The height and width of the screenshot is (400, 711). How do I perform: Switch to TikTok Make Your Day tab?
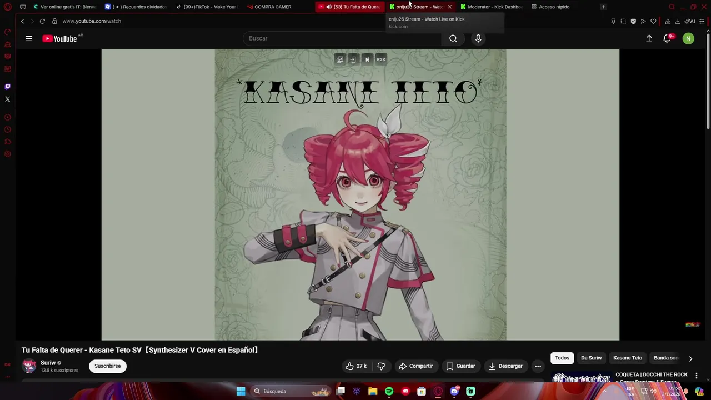click(207, 7)
